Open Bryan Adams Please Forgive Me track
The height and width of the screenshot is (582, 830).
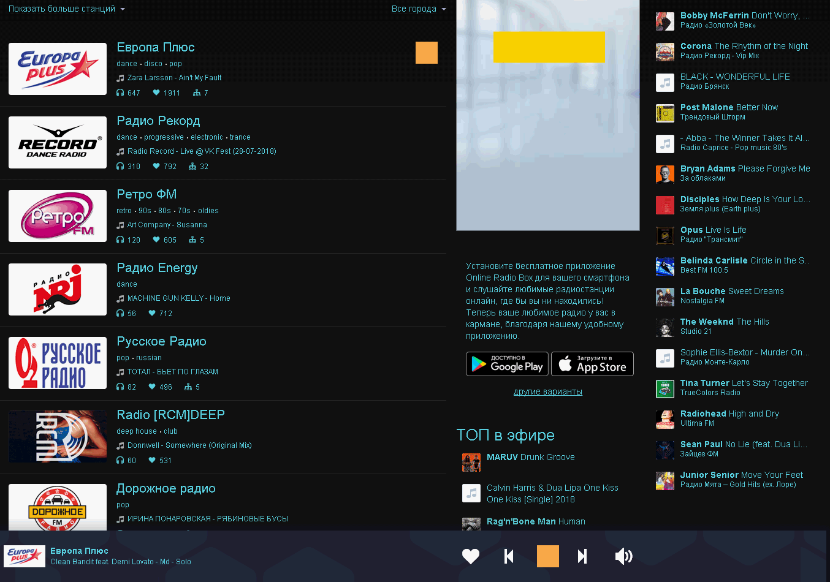coord(745,168)
